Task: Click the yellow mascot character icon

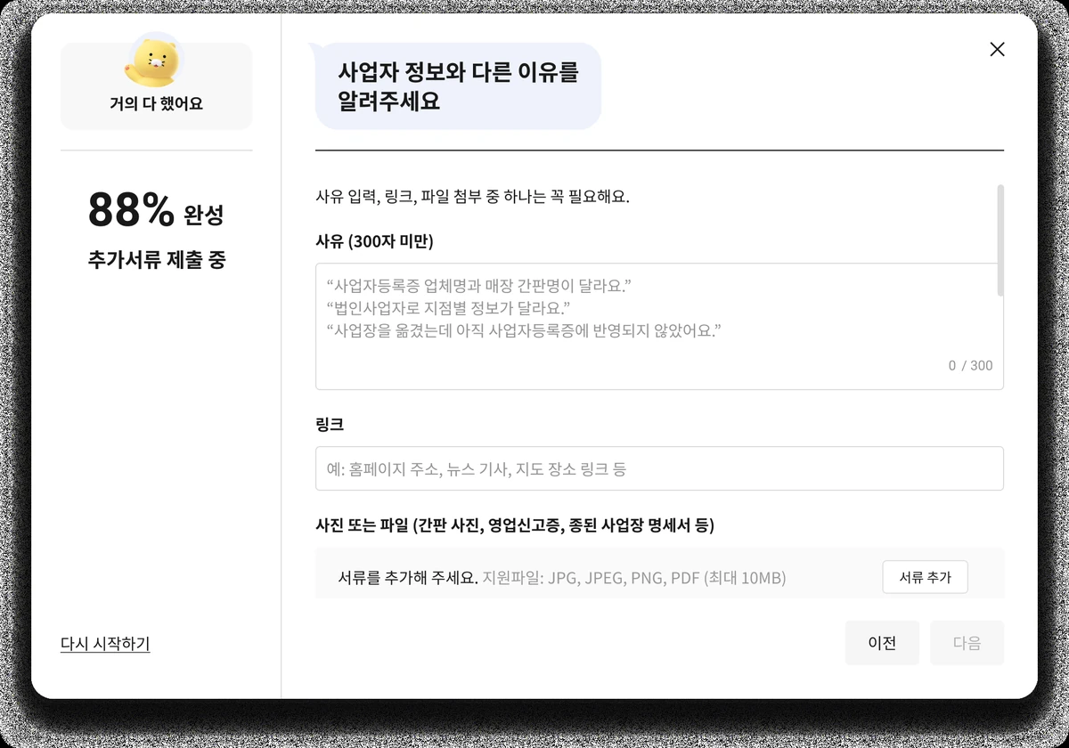Action: click(x=157, y=61)
